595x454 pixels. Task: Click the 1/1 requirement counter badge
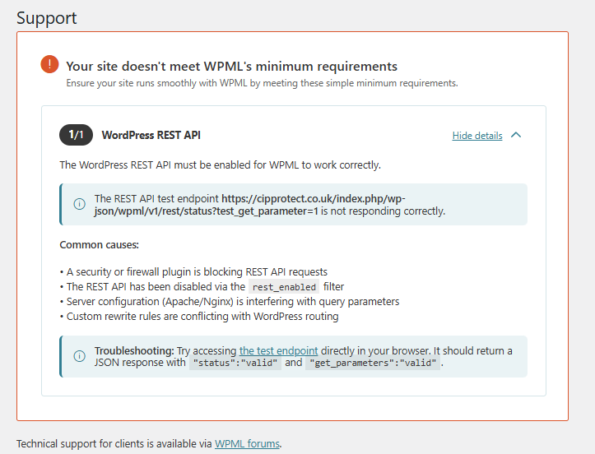pyautogui.click(x=76, y=135)
